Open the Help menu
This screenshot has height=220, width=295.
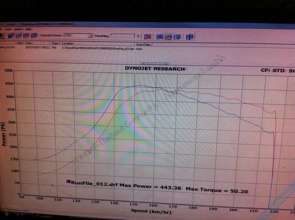(28, 29)
